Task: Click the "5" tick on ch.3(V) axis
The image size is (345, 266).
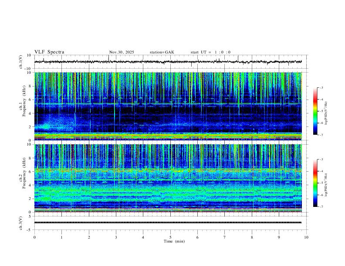Action: pos(30,216)
